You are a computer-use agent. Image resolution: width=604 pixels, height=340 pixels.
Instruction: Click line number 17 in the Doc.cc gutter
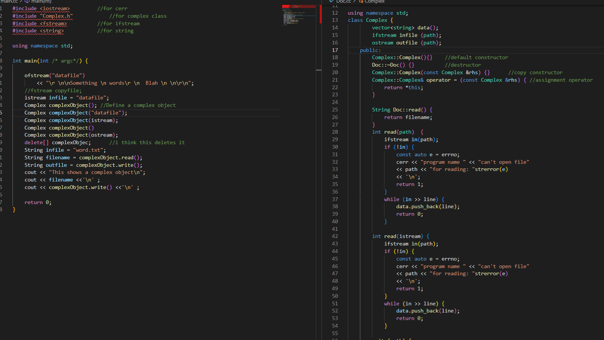pos(335,50)
